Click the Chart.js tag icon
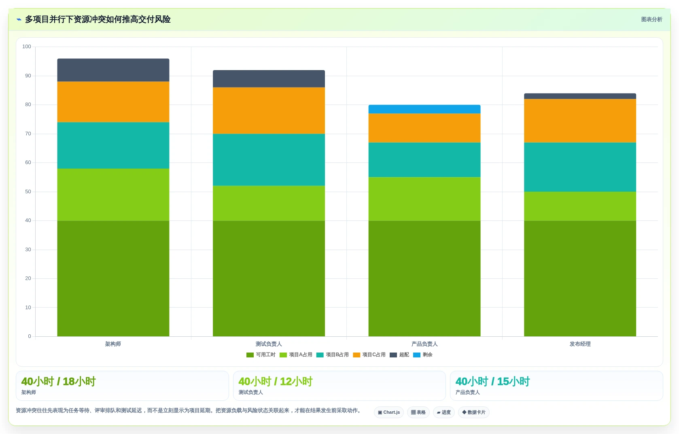This screenshot has width=679, height=434. 380,413
